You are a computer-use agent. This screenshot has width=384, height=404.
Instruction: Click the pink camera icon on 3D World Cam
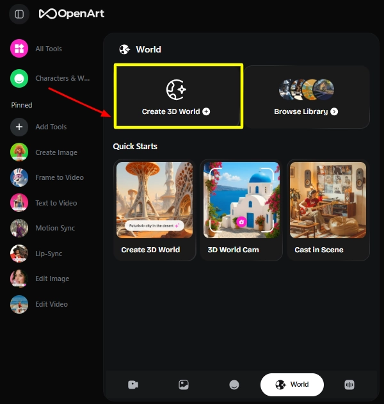[241, 222]
